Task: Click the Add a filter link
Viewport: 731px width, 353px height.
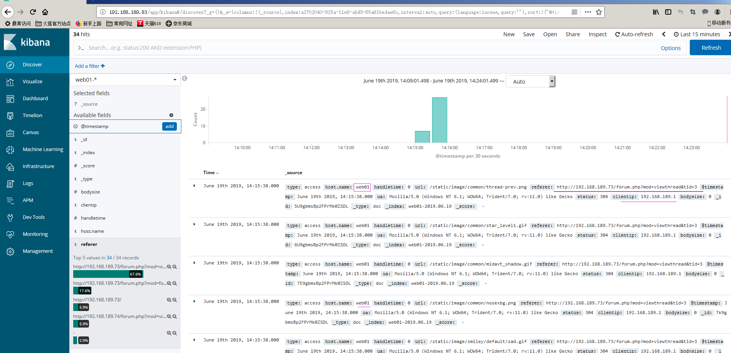Action: point(89,66)
